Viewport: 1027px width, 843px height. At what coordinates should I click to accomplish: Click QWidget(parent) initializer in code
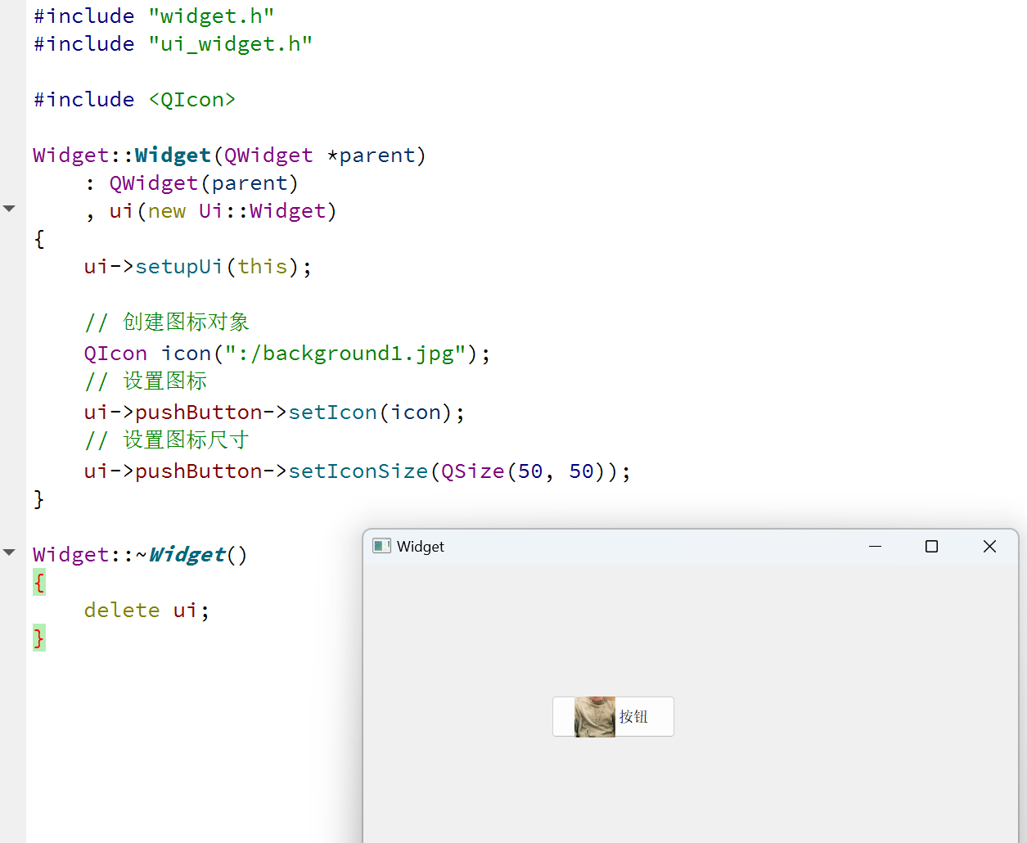tap(204, 183)
